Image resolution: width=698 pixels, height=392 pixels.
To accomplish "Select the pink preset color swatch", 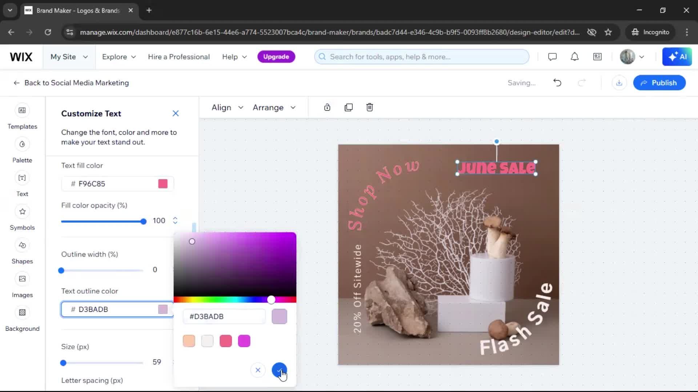I will (226, 341).
